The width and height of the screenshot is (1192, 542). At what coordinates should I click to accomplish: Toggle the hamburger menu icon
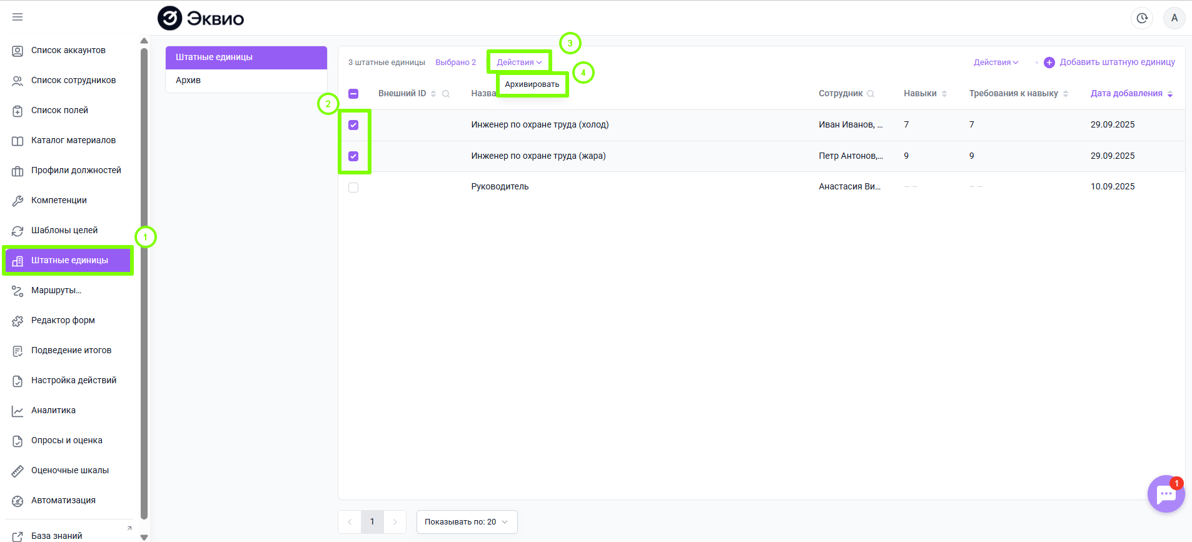coord(18,17)
